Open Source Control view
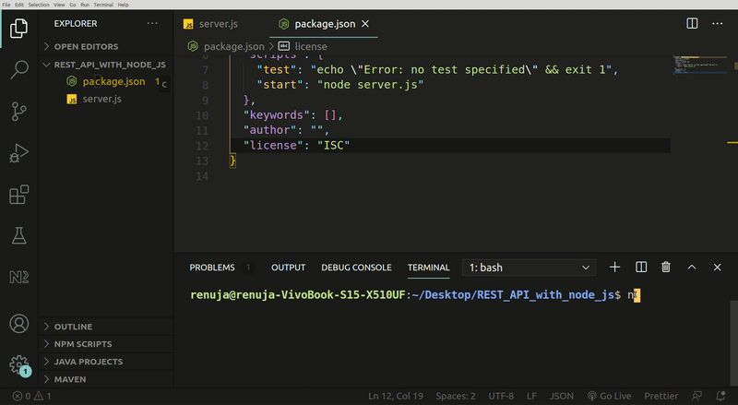 point(18,112)
